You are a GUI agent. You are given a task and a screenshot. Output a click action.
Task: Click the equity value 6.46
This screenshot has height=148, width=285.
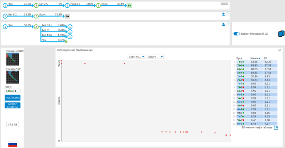253,120
